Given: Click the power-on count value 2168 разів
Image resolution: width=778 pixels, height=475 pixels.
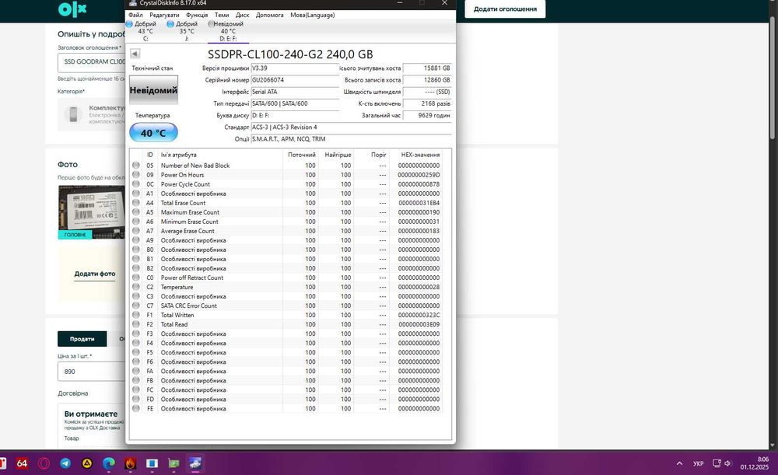Looking at the screenshot, I should click(x=426, y=103).
